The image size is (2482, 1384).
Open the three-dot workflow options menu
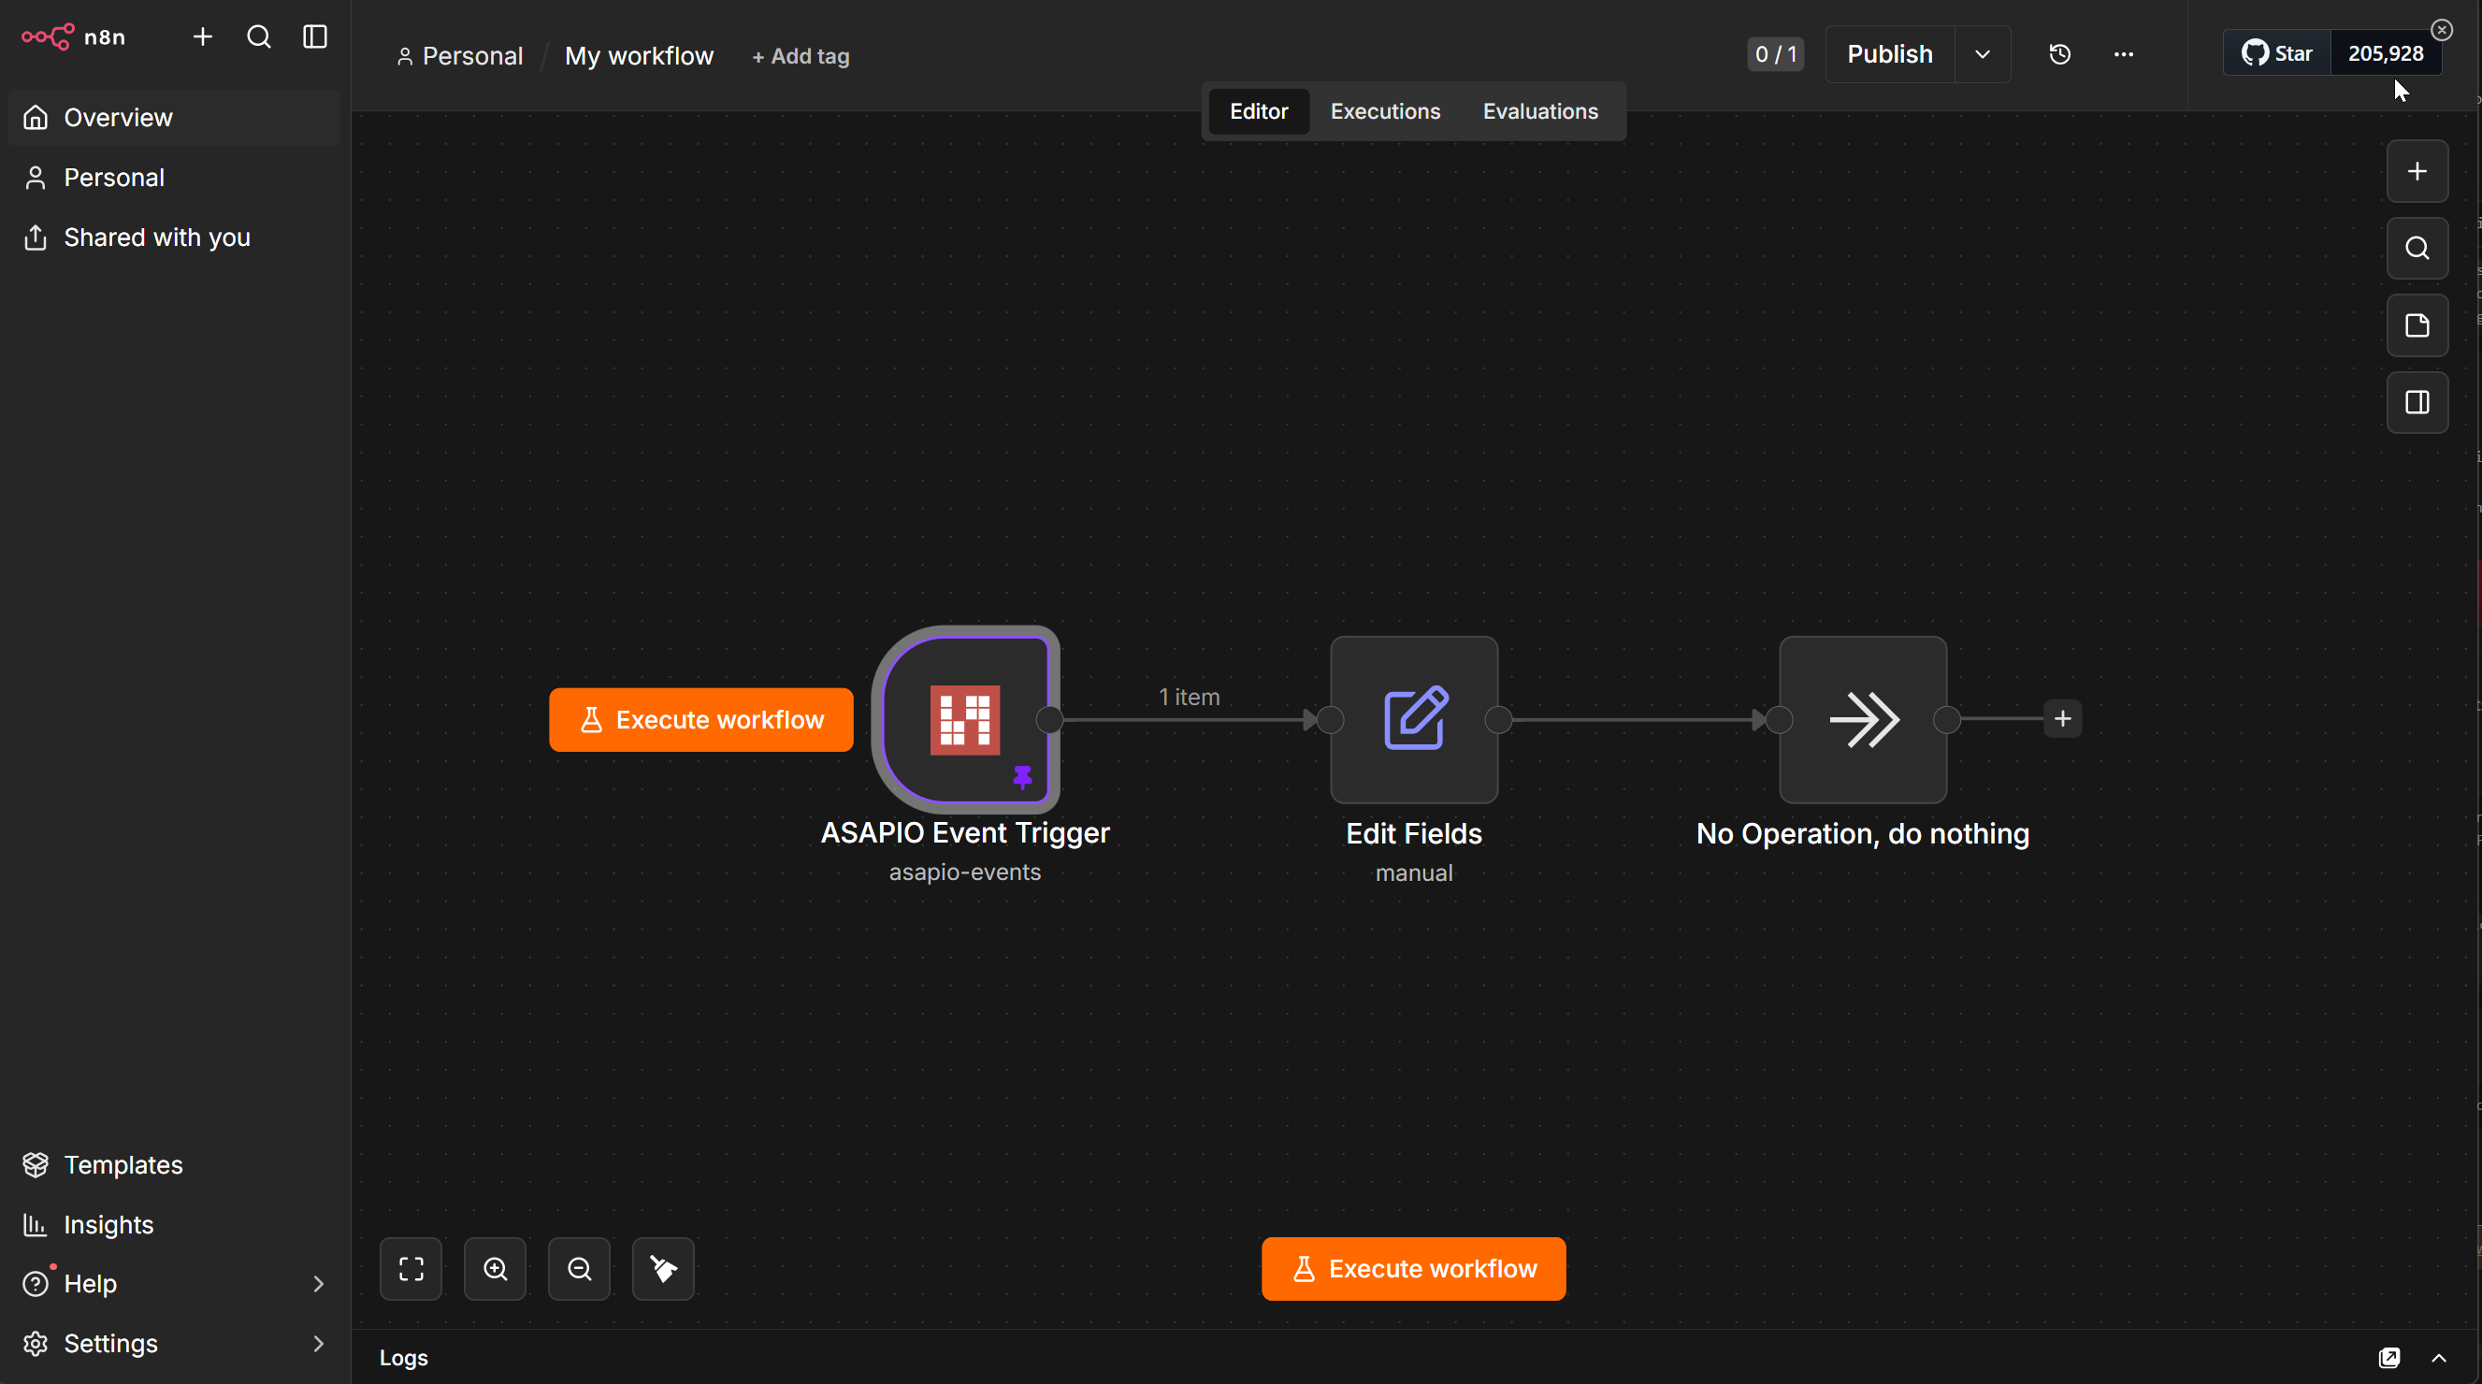tap(2123, 54)
